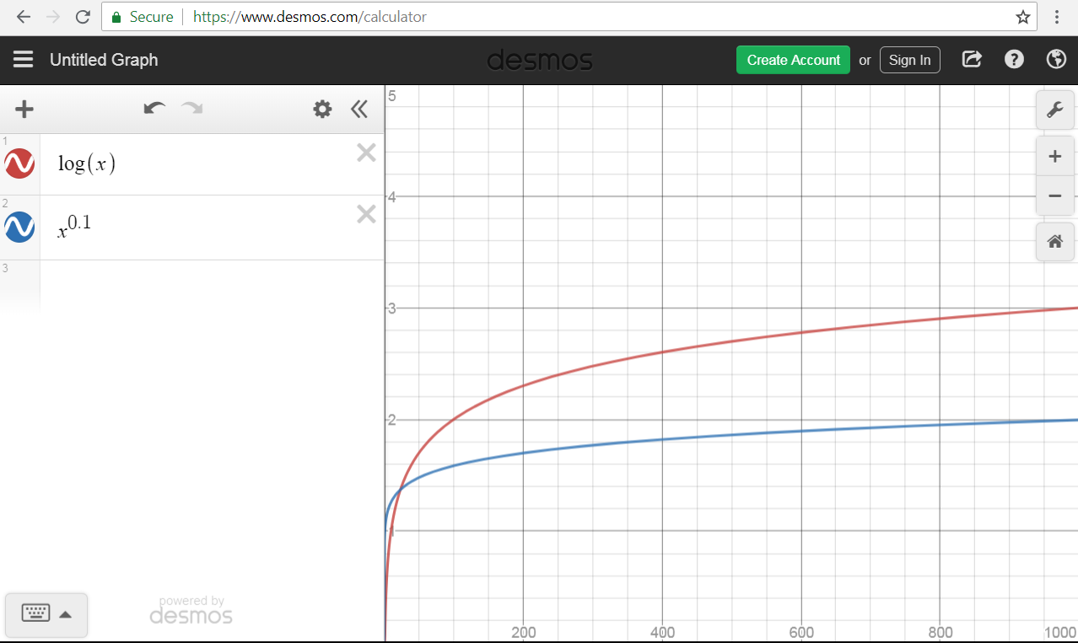This screenshot has width=1078, height=643.
Task: Open the expression list edit gear
Action: [322, 109]
